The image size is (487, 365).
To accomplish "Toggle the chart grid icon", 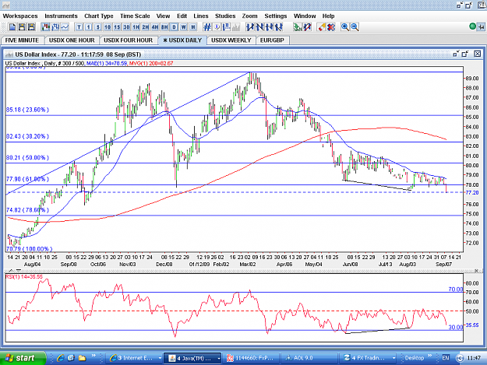I will (207, 27).
